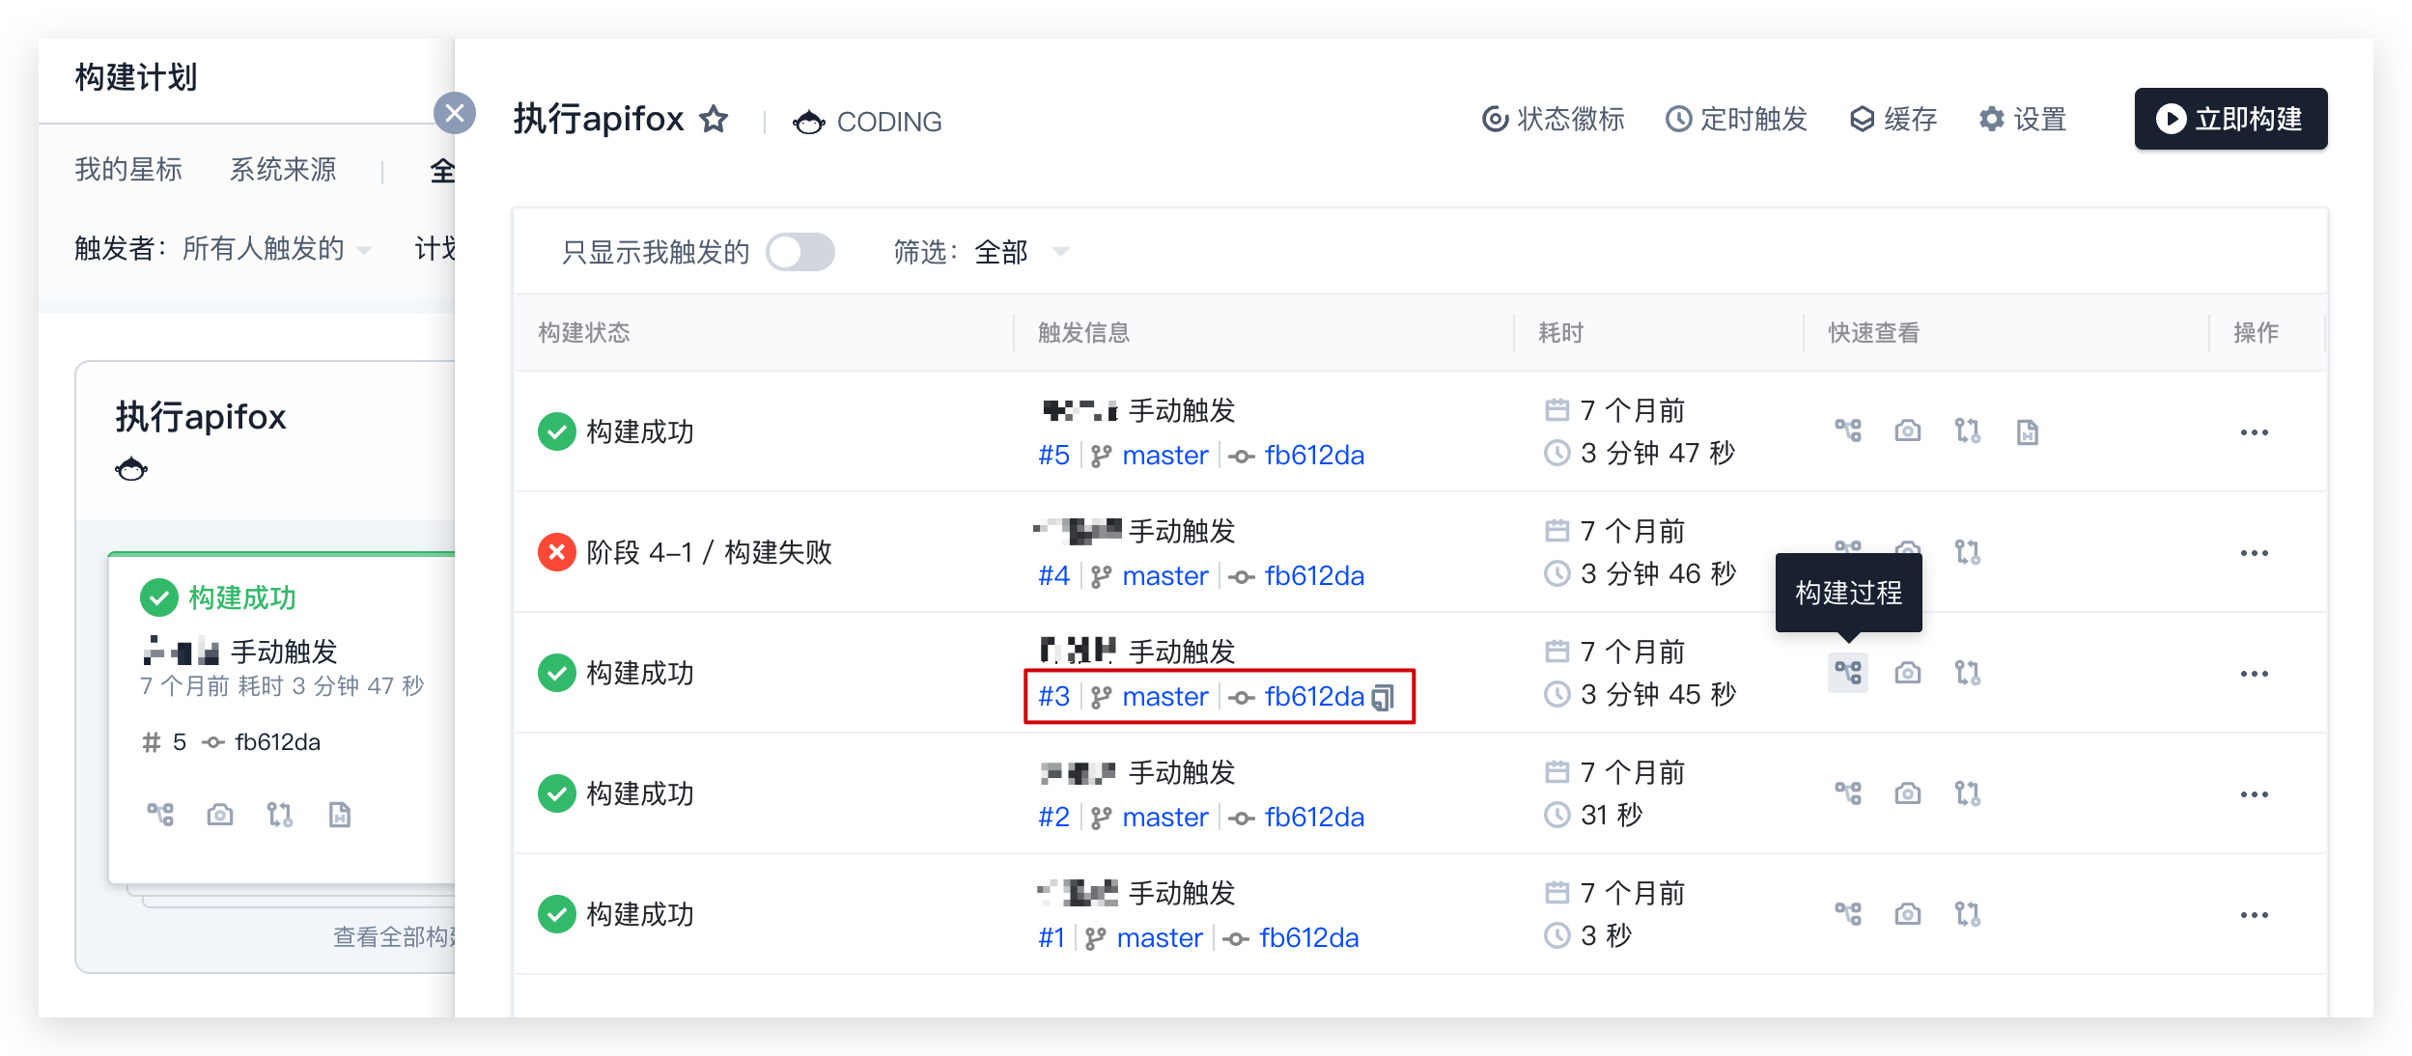Screen dimensions: 2412x1056
Task: Switch to 我的星标 tab in left panel
Action: click(x=128, y=170)
